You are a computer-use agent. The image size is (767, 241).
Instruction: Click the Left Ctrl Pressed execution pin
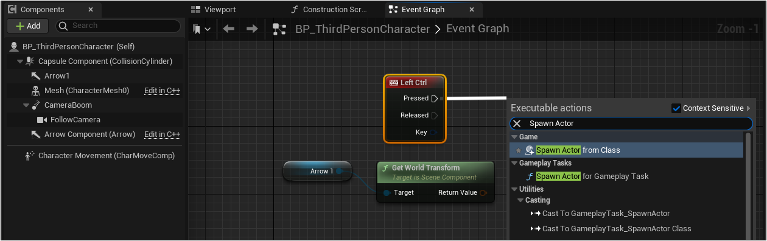(434, 98)
